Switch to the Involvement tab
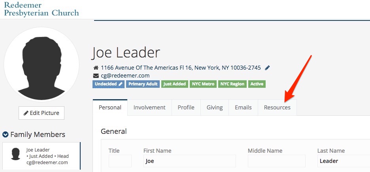The height and width of the screenshot is (172, 370). (x=149, y=107)
